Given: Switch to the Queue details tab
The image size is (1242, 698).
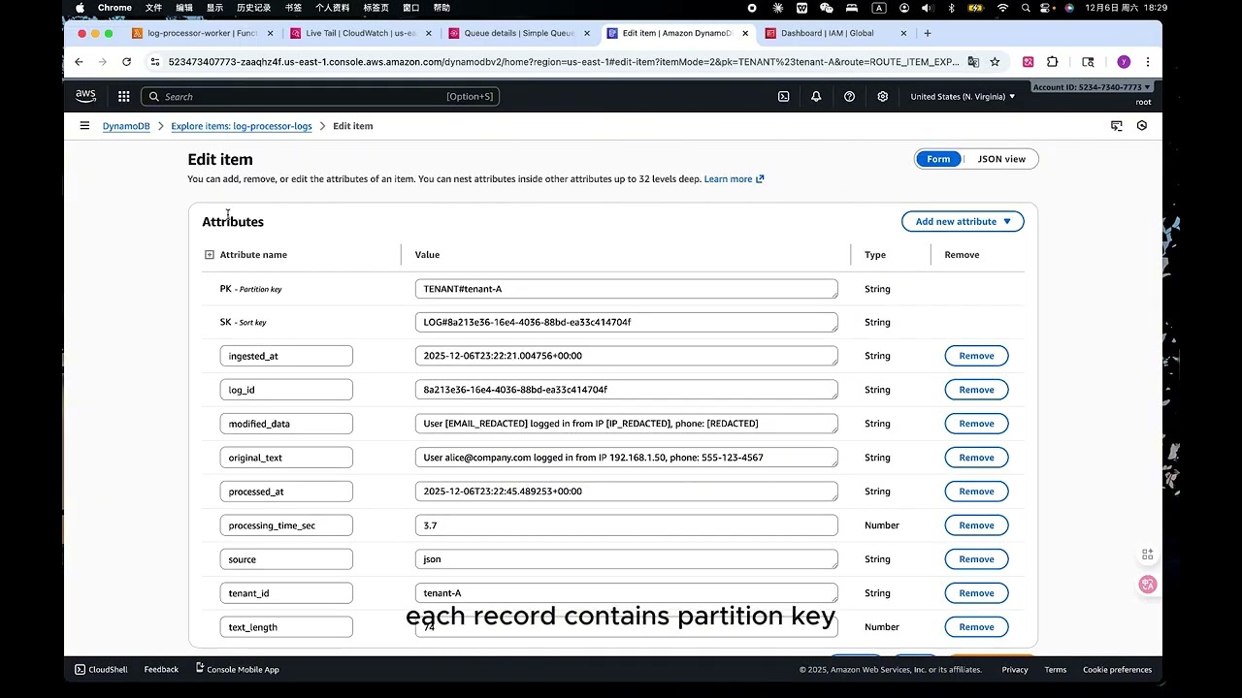Looking at the screenshot, I should pyautogui.click(x=517, y=33).
